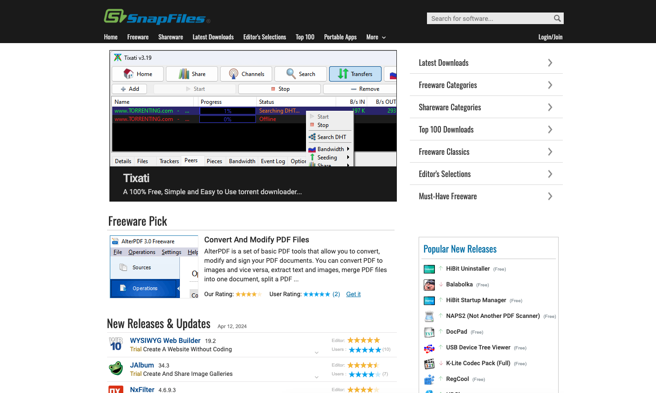Click the NAPS2 scanner icon
This screenshot has height=393, width=656.
[x=429, y=317]
